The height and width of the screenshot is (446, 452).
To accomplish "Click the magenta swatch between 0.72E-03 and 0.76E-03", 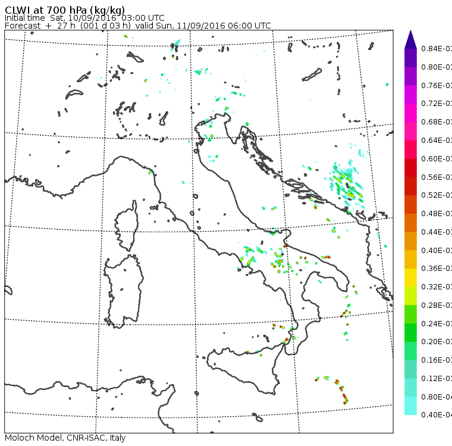I will pos(410,95).
